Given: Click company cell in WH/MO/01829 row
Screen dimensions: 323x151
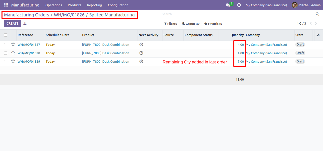Looking at the screenshot, I should click(266, 62).
